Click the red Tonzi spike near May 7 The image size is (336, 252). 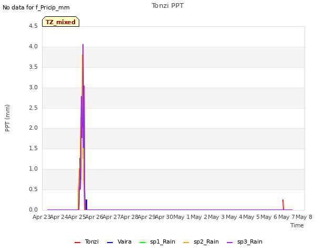tap(283, 205)
